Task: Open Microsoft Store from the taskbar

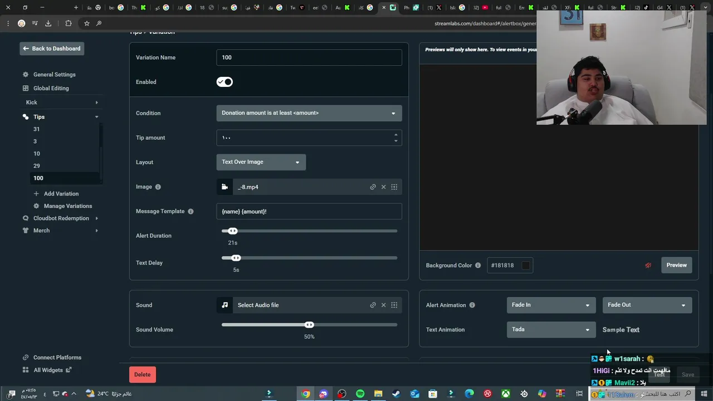Action: pyautogui.click(x=433, y=394)
